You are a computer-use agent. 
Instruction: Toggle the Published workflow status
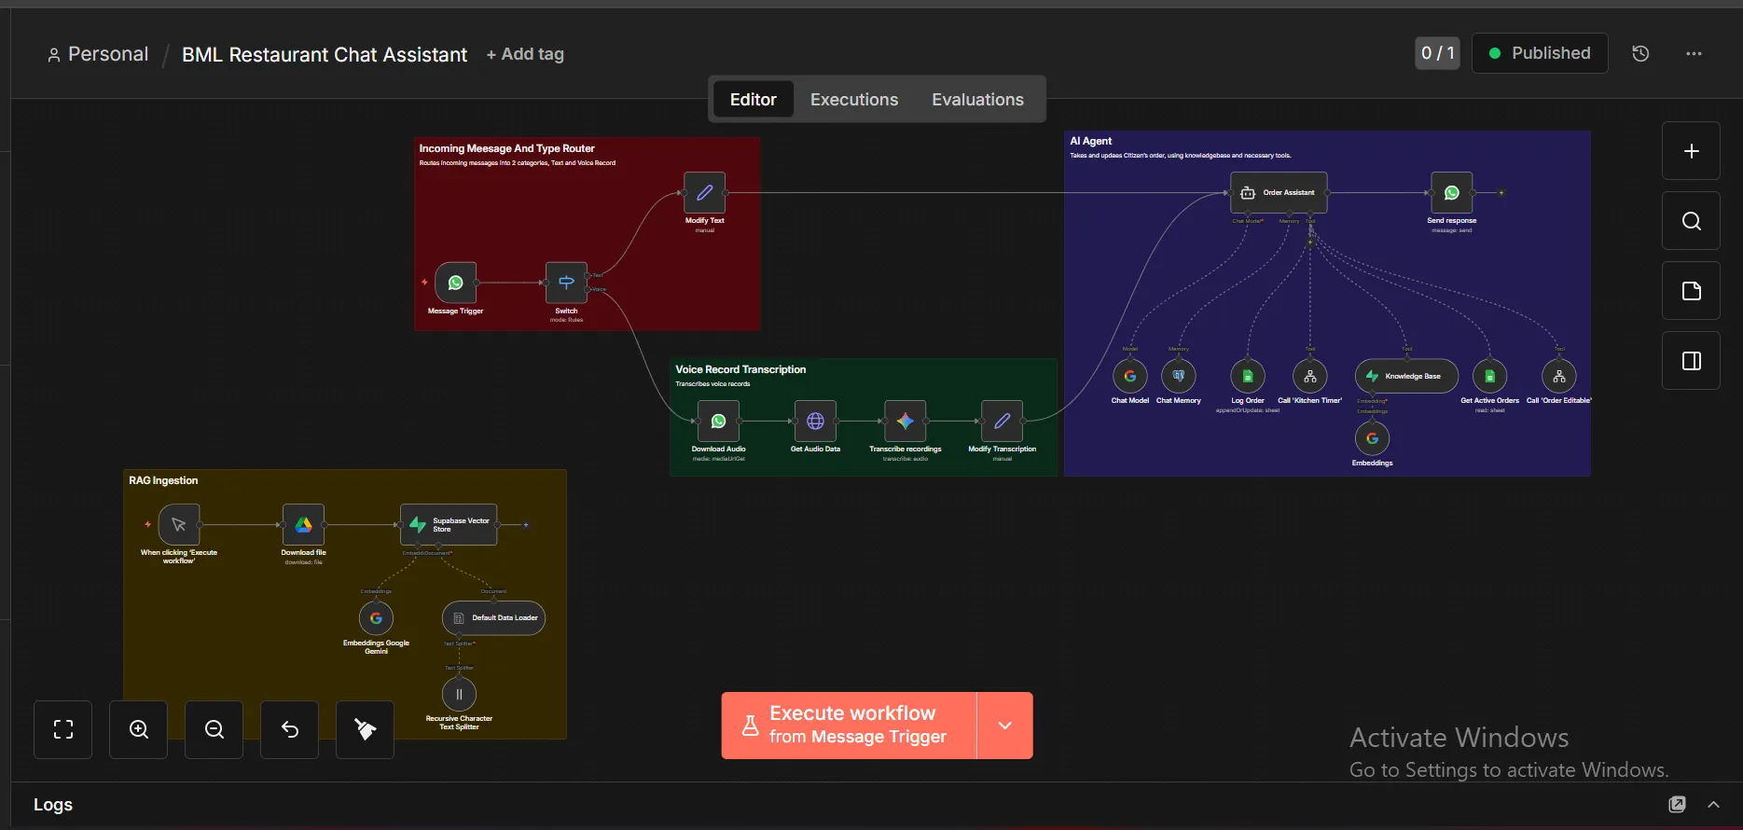click(x=1540, y=53)
